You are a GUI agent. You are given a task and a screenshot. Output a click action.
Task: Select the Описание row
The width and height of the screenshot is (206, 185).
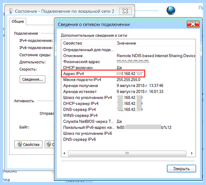coord(128,56)
